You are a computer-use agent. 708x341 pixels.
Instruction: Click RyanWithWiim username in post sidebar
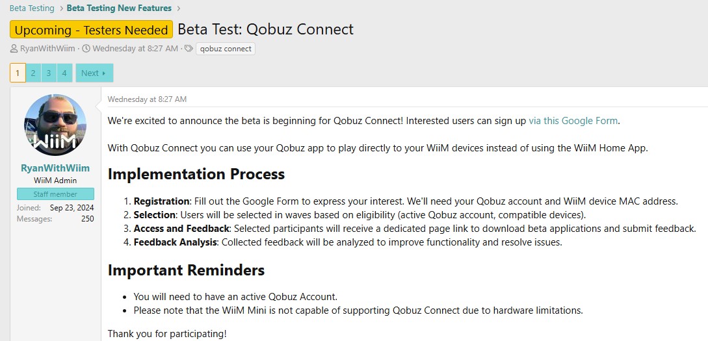point(55,168)
